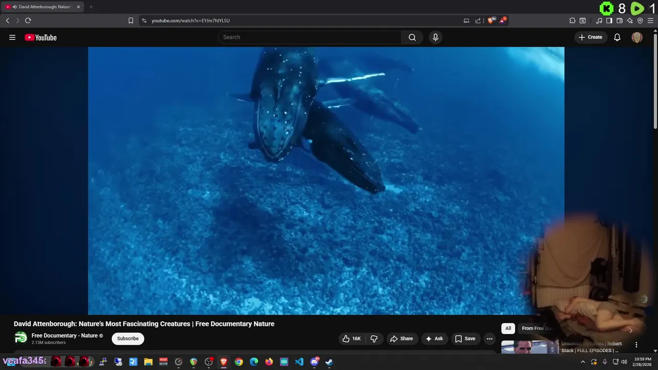The height and width of the screenshot is (370, 658).
Task: Dislike the video with thumbs down
Action: click(x=374, y=339)
